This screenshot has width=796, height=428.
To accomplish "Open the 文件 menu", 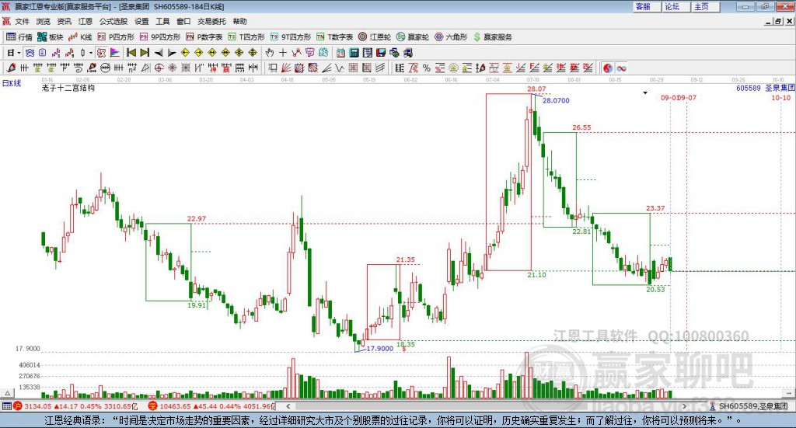I will pyautogui.click(x=23, y=21).
